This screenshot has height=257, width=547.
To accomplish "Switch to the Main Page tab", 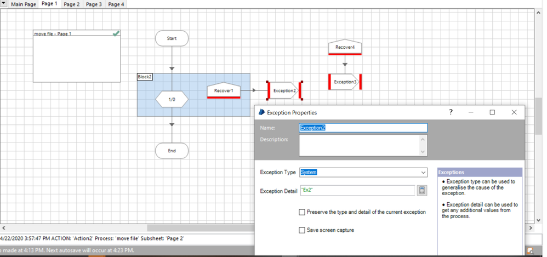I will [24, 4].
